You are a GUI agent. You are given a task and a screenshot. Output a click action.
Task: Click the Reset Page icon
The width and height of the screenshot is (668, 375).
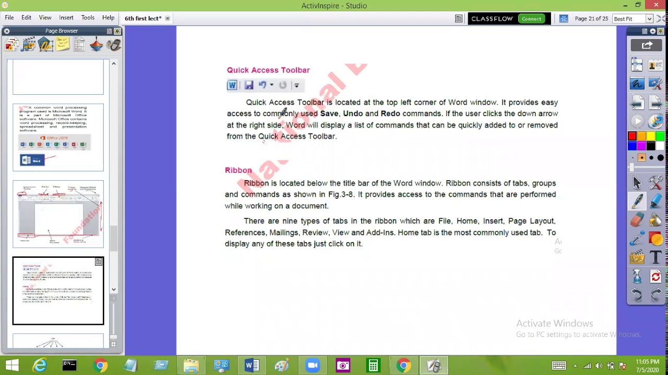(656, 277)
